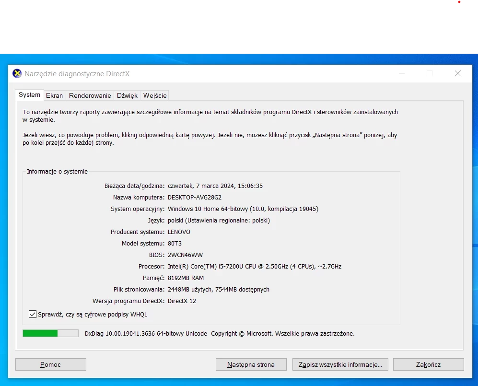Viewport: 478px width, 386px height.
Task: Click the System operacyjny label
Action: coord(138,209)
